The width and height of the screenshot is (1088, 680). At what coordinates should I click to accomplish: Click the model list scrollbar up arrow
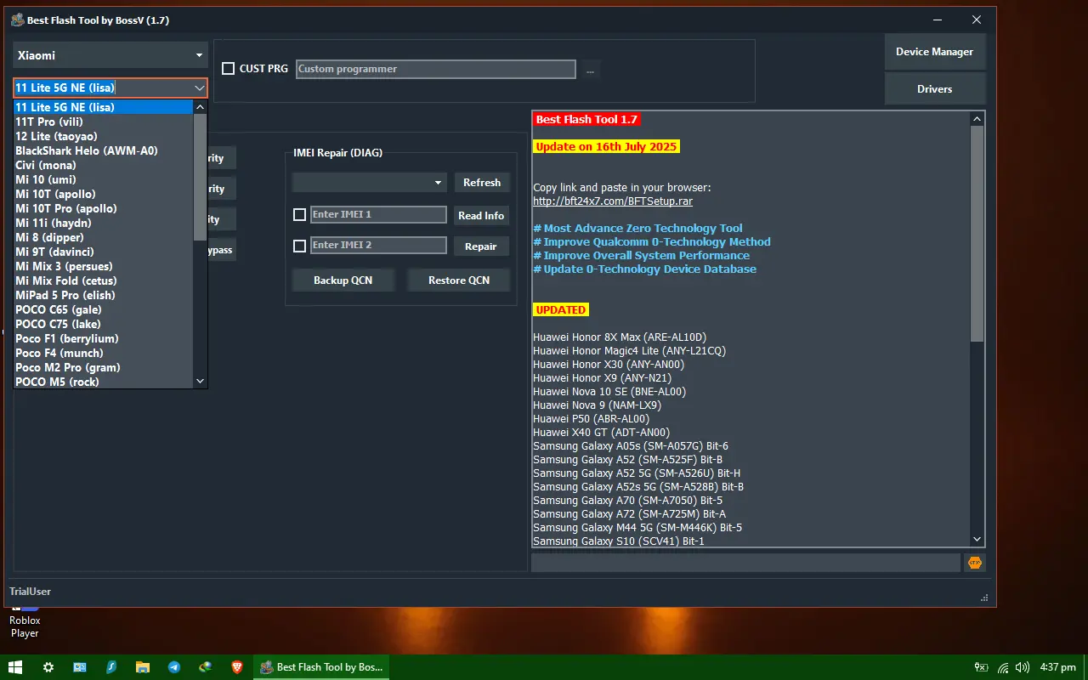point(201,107)
